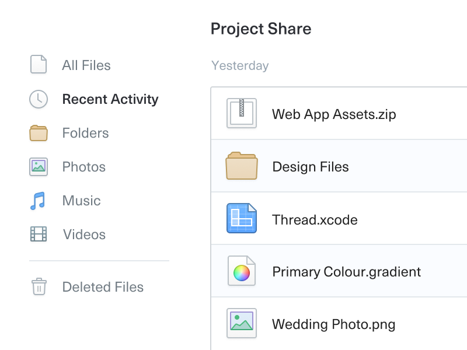Click the Thread.xcode blueprint icon
467x350 pixels.
[242, 219]
